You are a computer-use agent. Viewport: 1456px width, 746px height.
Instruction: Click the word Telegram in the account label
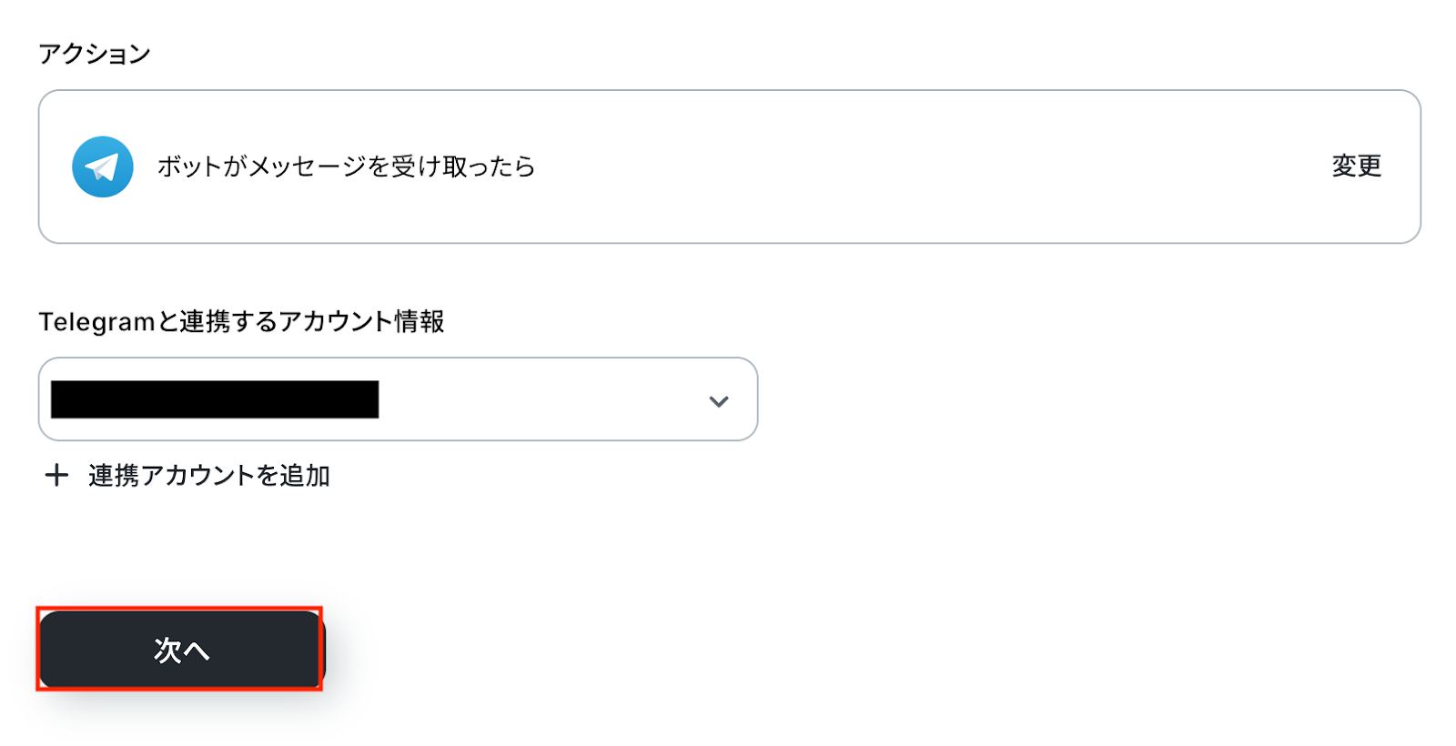(96, 321)
